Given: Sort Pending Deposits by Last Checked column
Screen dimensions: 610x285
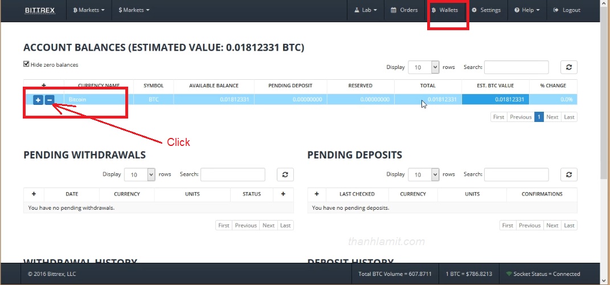Looking at the screenshot, I should (357, 194).
